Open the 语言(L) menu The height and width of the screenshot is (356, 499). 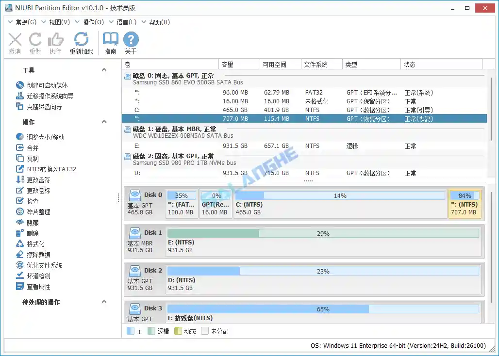(x=123, y=22)
